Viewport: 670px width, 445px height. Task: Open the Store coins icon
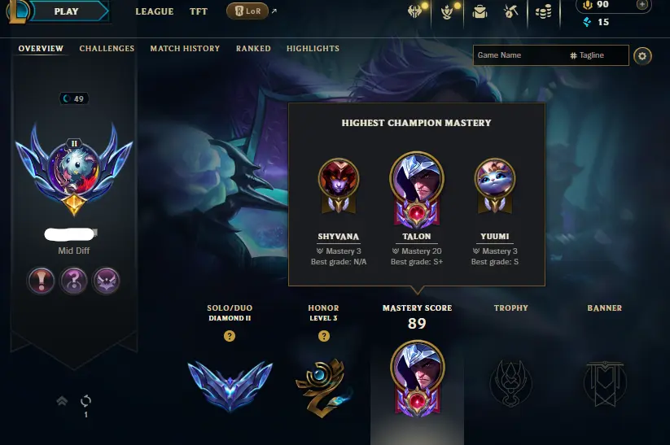pos(543,12)
